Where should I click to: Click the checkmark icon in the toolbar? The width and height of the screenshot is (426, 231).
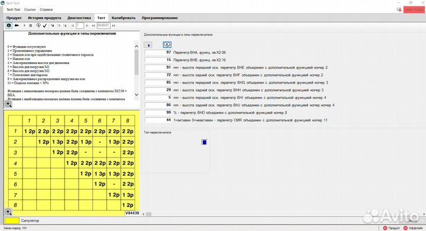pos(45,25)
